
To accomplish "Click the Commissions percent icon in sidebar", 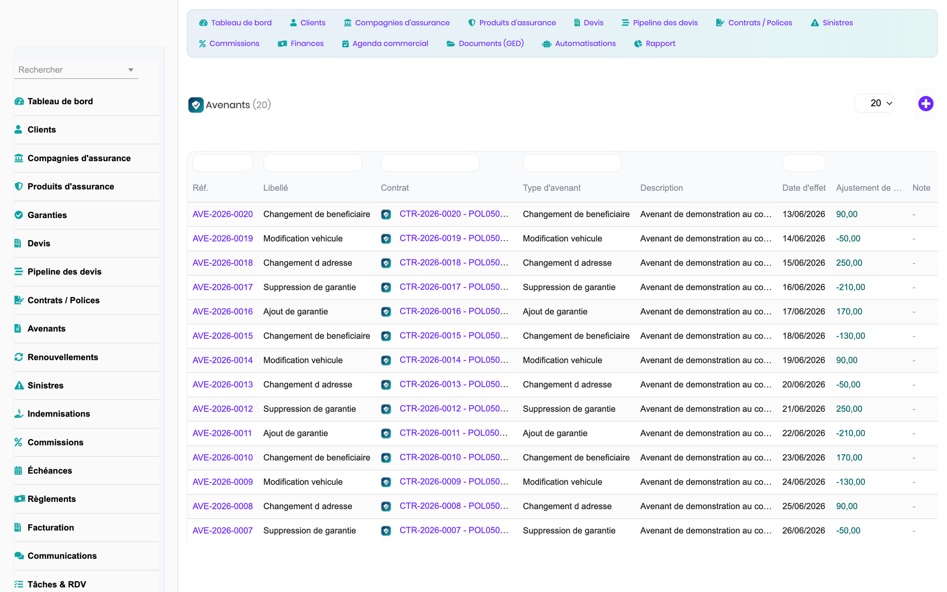I will 18,442.
